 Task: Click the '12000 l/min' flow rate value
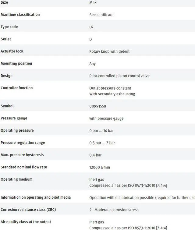[x=100, y=167]
